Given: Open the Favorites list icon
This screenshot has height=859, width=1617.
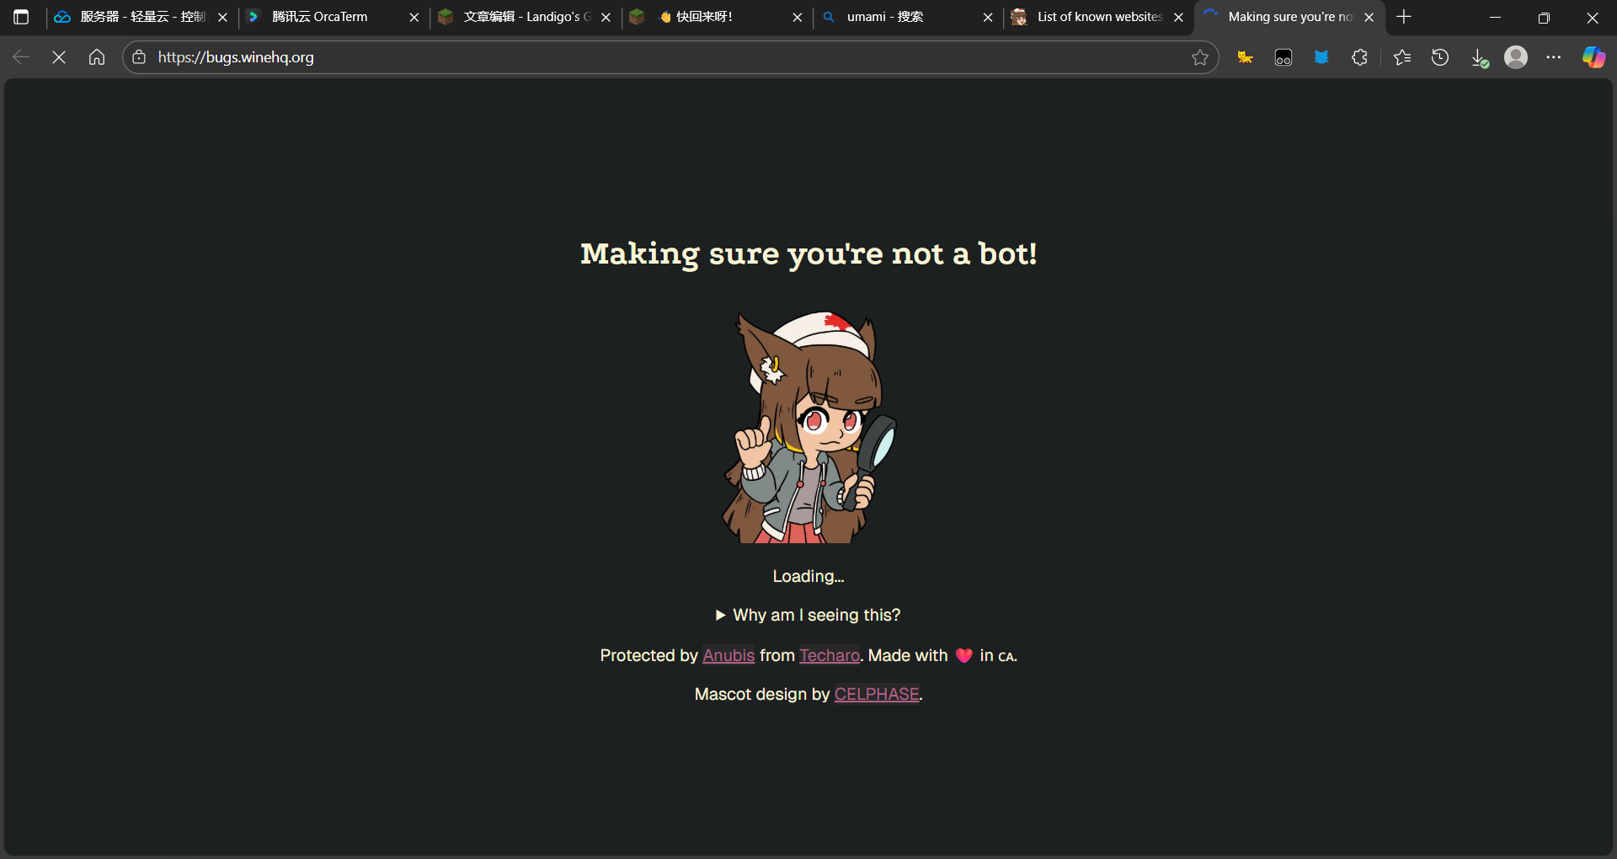Looking at the screenshot, I should coord(1401,57).
